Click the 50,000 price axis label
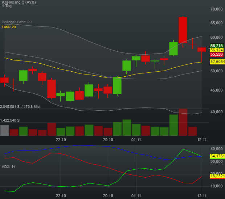 (x=216, y=71)
